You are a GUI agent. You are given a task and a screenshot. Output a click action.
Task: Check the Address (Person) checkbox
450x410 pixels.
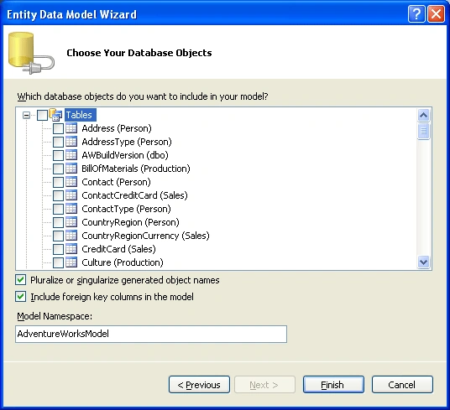point(58,128)
